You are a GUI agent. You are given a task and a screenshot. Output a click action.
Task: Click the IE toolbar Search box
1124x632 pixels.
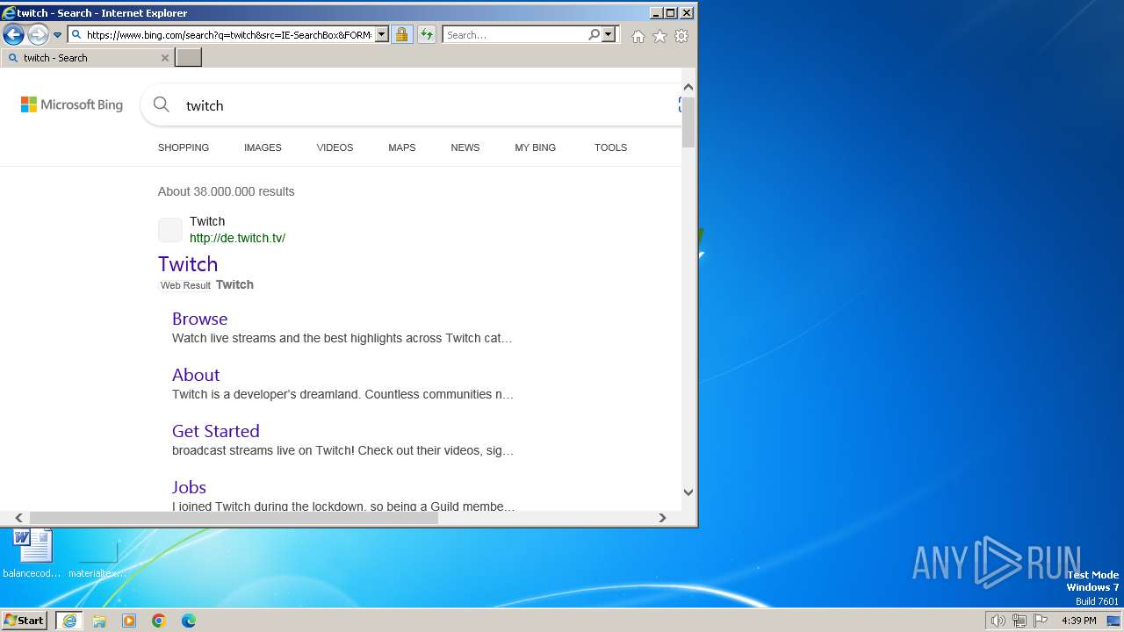[515, 35]
